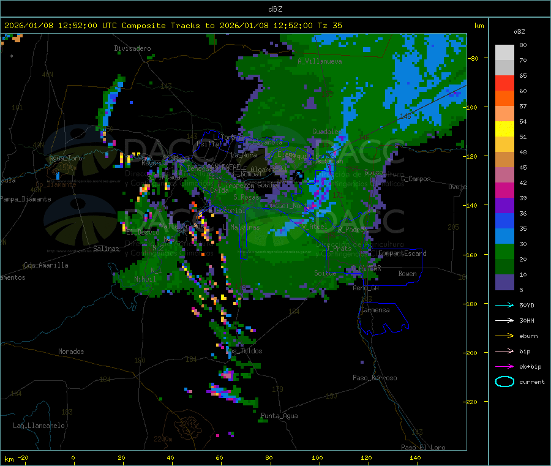The height and width of the screenshot is (466, 551).
Task: Click the '0' tick on bottom axis
Action: [73, 458]
